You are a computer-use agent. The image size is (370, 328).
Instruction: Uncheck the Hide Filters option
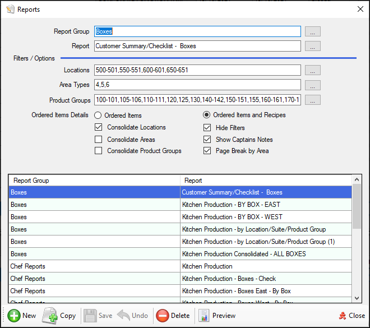[207, 128]
